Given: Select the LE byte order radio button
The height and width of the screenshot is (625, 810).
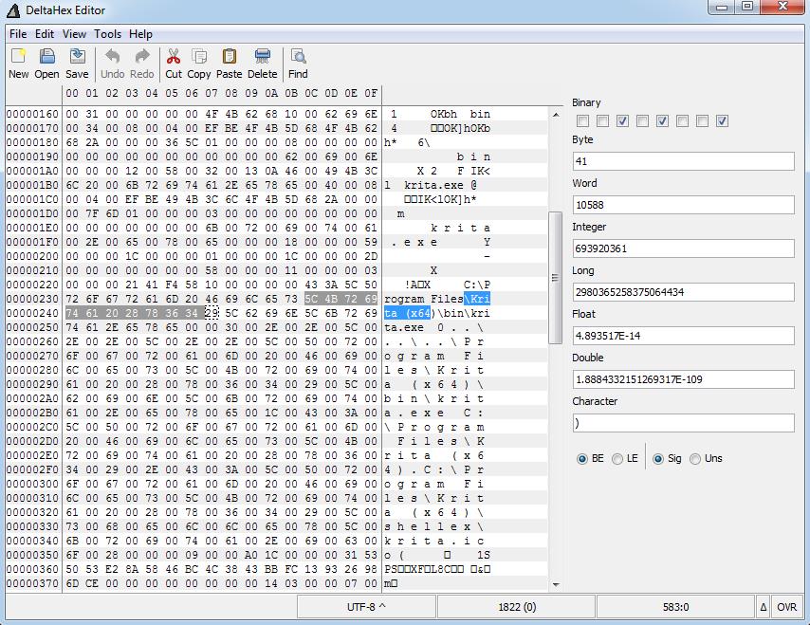Looking at the screenshot, I should [618, 459].
